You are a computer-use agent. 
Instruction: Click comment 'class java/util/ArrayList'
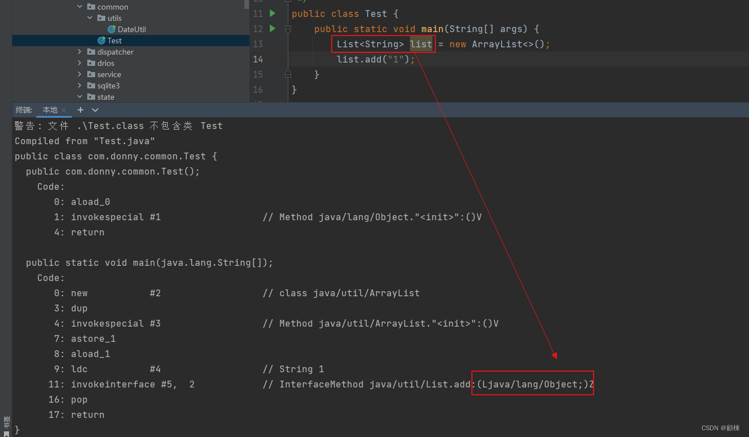pos(349,293)
